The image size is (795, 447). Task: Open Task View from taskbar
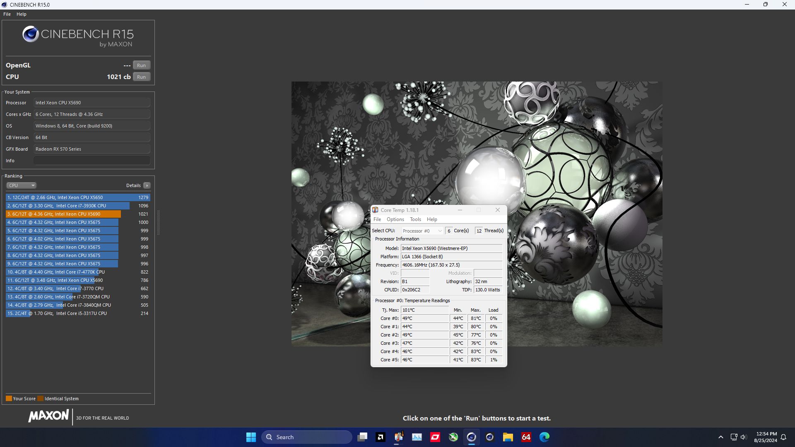(x=362, y=437)
